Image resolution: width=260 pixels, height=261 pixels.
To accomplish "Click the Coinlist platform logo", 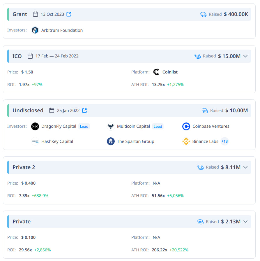I will click(156, 72).
